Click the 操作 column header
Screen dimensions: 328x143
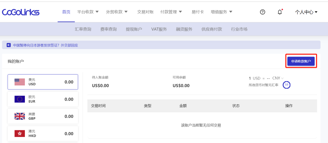(x=289, y=106)
